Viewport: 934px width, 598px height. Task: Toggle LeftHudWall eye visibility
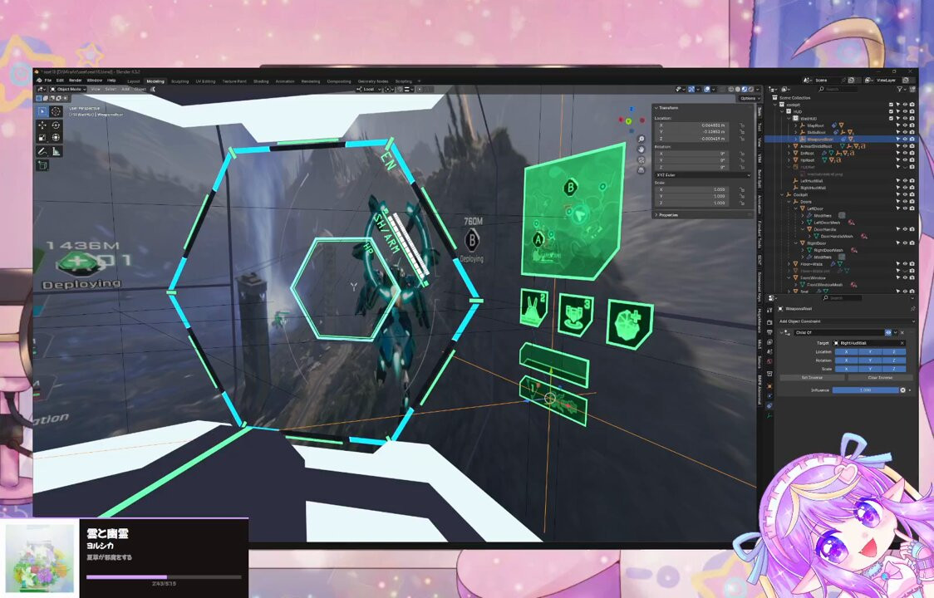click(x=905, y=180)
